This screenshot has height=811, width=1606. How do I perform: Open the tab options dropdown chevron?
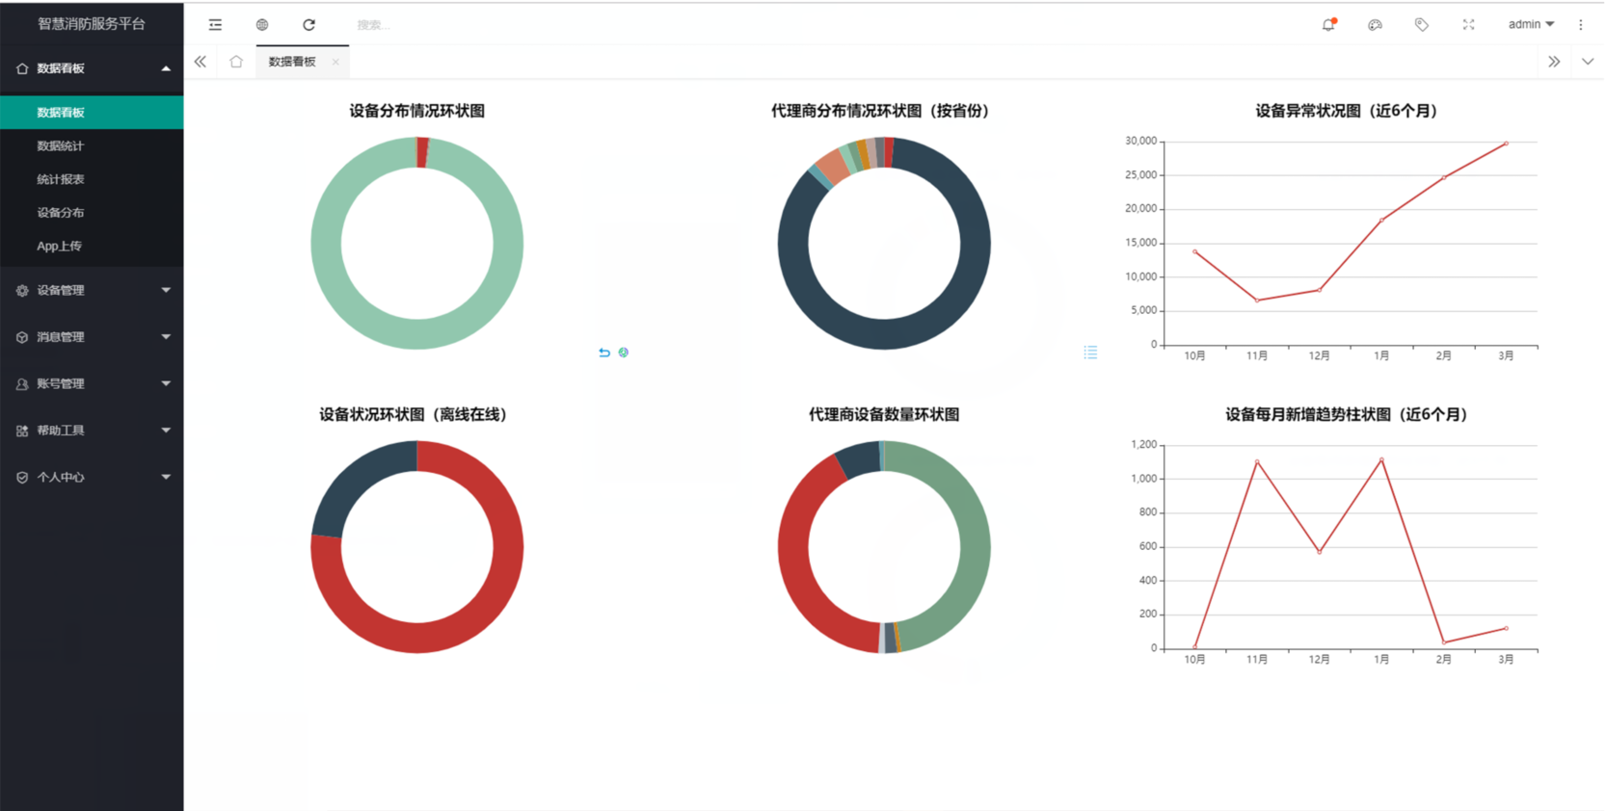pyautogui.click(x=1587, y=62)
